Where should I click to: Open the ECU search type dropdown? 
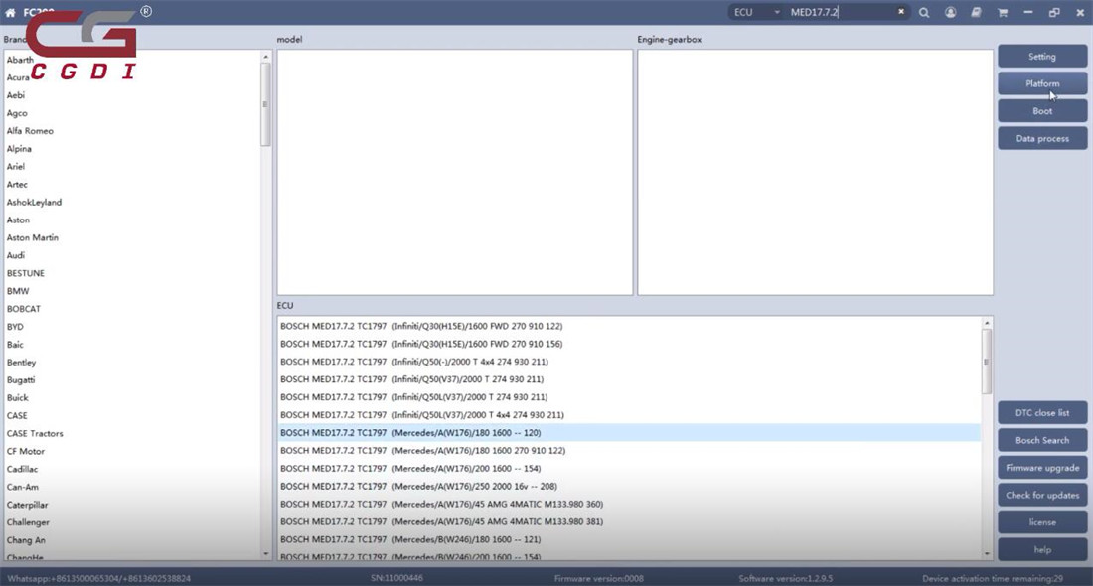coord(757,12)
